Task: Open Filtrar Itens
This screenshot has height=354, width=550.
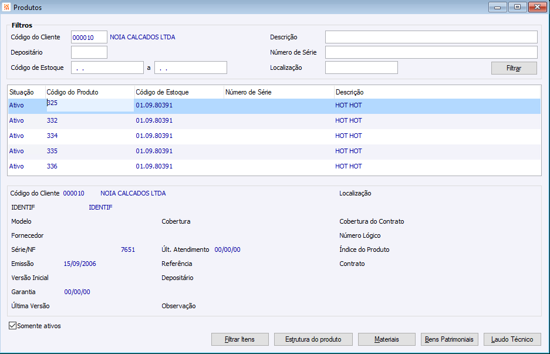Action: tap(240, 339)
